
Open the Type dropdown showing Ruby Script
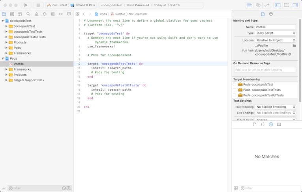275,33
